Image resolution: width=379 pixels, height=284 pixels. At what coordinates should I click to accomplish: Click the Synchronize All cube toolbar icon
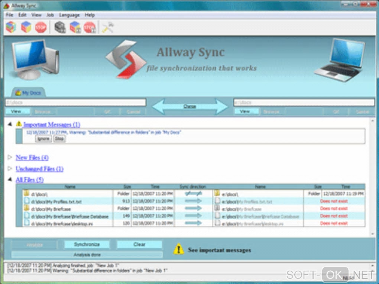coord(75,27)
